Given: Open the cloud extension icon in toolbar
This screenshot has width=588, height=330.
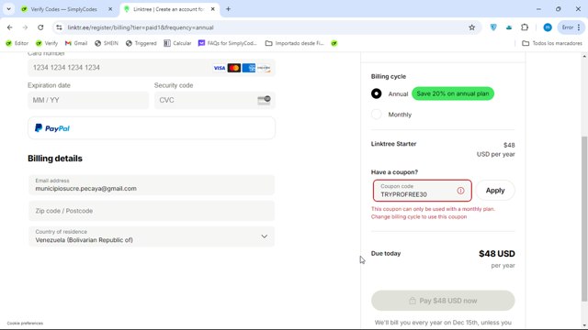Looking at the screenshot, I should 509,27.
